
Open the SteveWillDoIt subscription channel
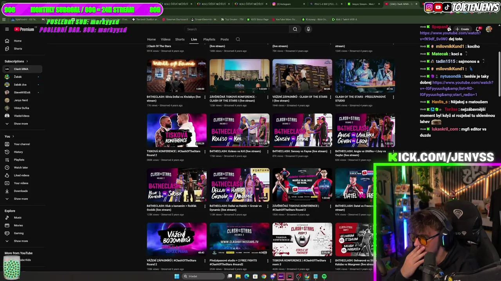point(22,92)
